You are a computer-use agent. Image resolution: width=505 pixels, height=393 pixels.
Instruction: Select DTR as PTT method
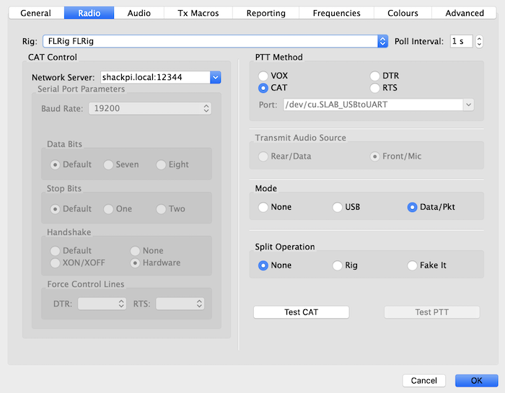pos(375,76)
